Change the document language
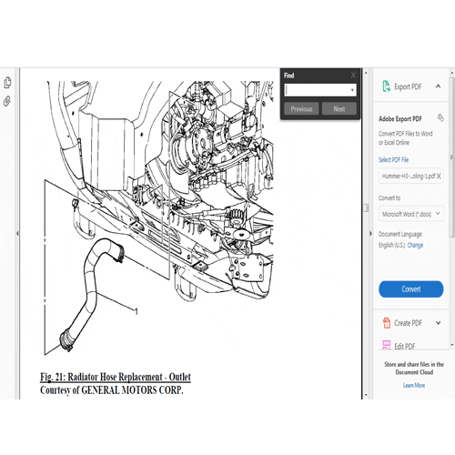Viewport: 455px width, 455px height. pos(415,245)
